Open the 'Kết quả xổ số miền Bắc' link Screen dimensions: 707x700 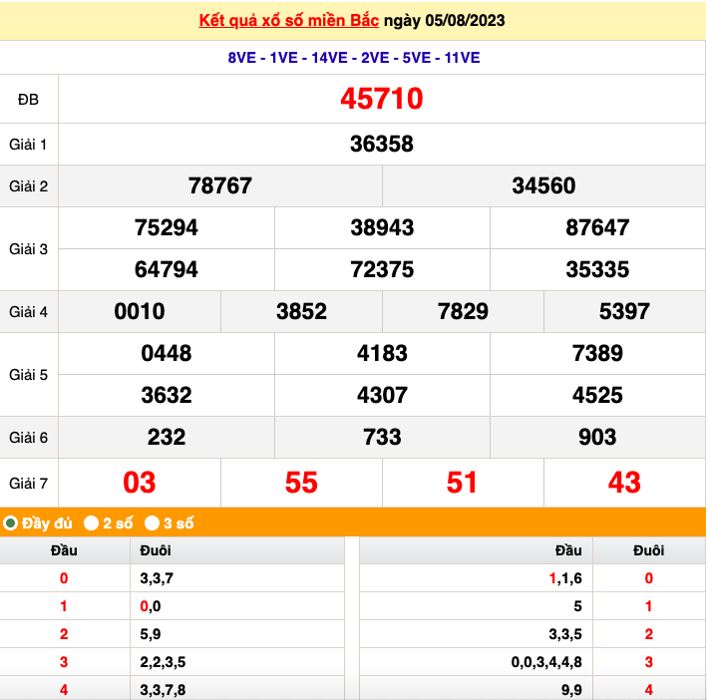coord(288,20)
